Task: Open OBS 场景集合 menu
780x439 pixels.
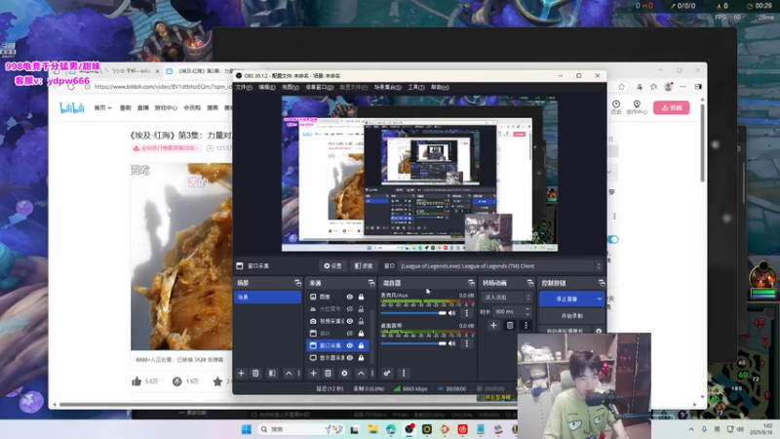Action: coord(387,87)
